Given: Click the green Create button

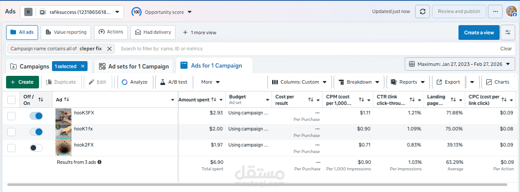Looking at the screenshot, I should (x=23, y=82).
